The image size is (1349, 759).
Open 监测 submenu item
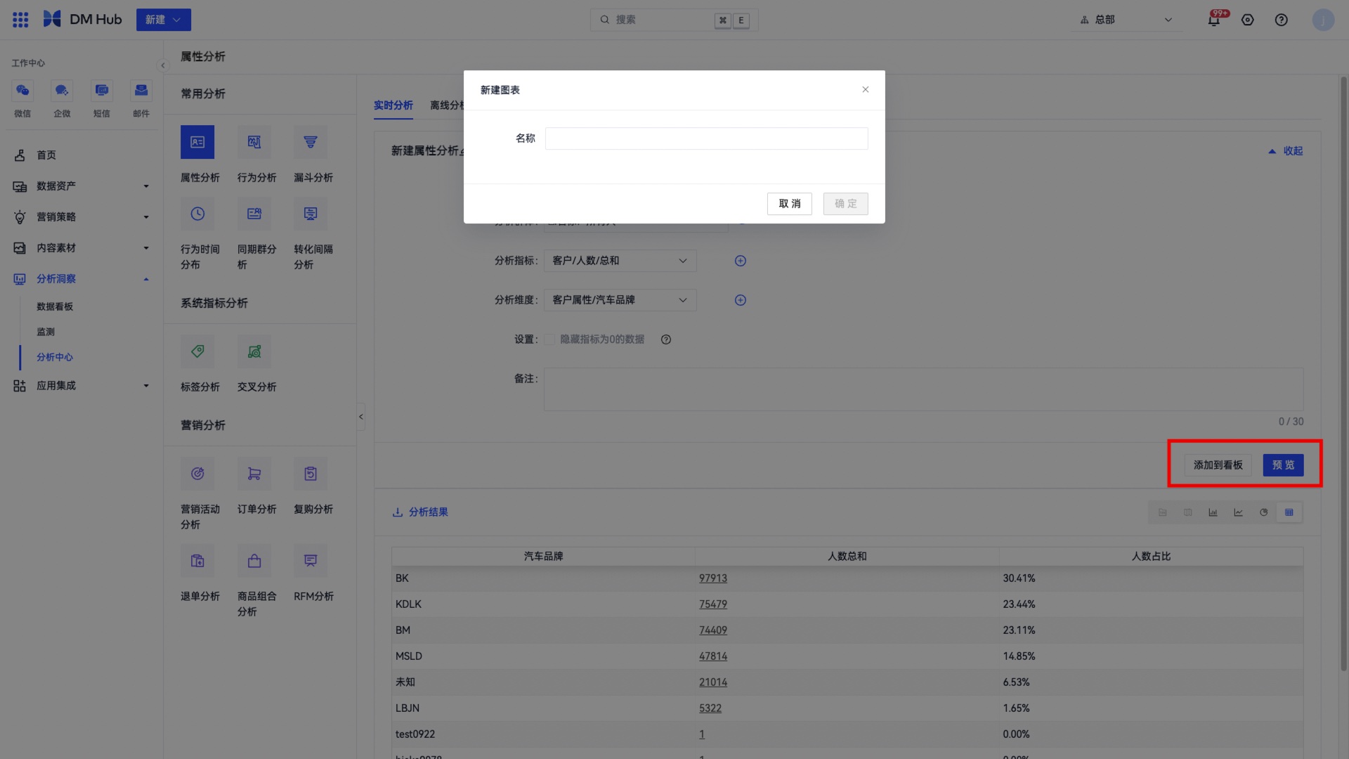click(46, 332)
